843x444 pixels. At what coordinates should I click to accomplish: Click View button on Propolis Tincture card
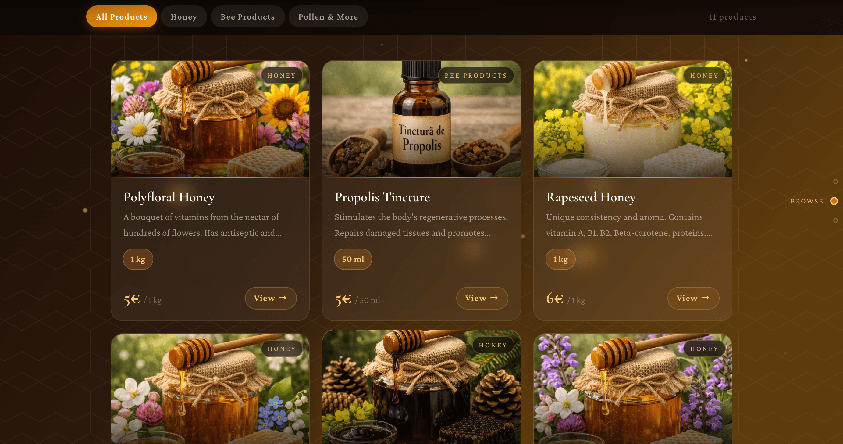click(482, 298)
